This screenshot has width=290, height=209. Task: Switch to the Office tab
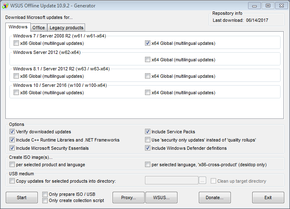point(39,28)
